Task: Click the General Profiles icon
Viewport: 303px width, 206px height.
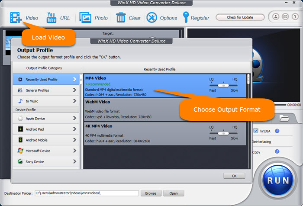Action: pyautogui.click(x=20, y=90)
